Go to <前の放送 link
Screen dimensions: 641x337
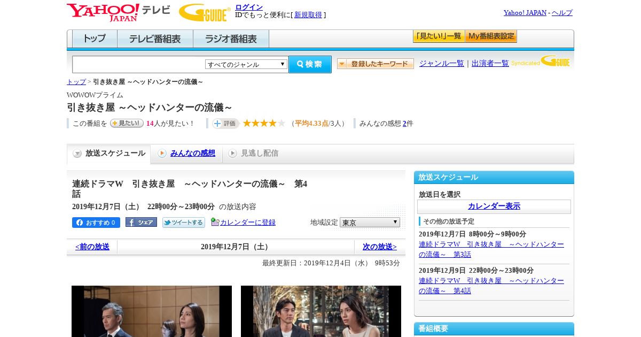pyautogui.click(x=92, y=247)
